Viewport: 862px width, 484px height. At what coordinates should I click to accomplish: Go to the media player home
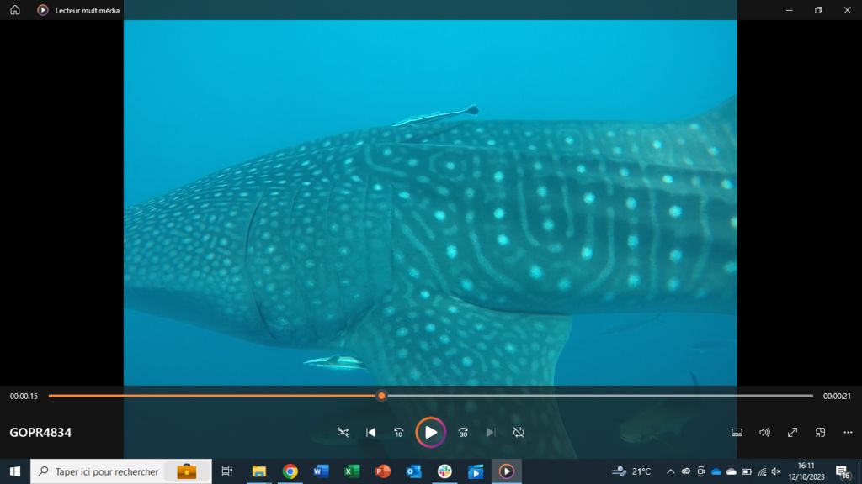coord(14,10)
